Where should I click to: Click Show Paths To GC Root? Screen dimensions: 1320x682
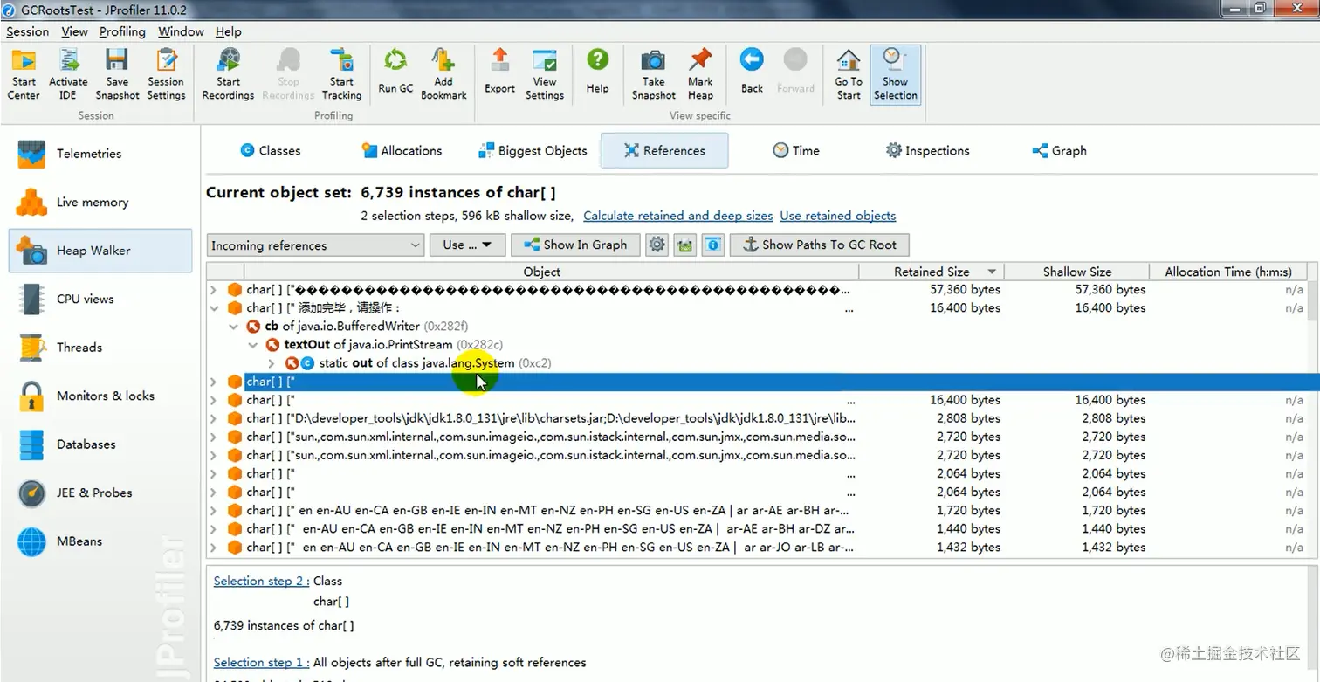coord(819,245)
